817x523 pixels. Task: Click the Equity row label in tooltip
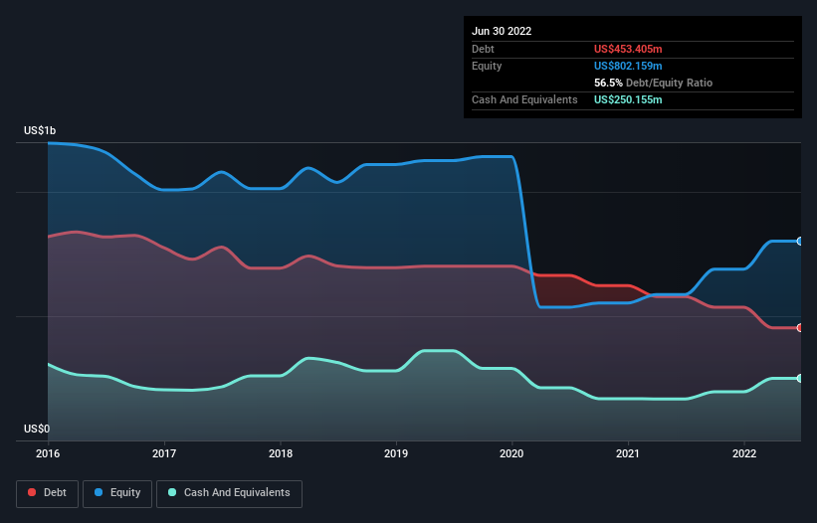click(x=487, y=66)
